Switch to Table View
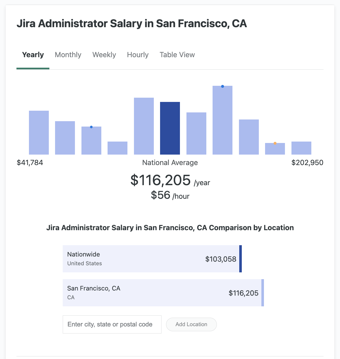Image resolution: width=340 pixels, height=359 pixels. [x=177, y=55]
